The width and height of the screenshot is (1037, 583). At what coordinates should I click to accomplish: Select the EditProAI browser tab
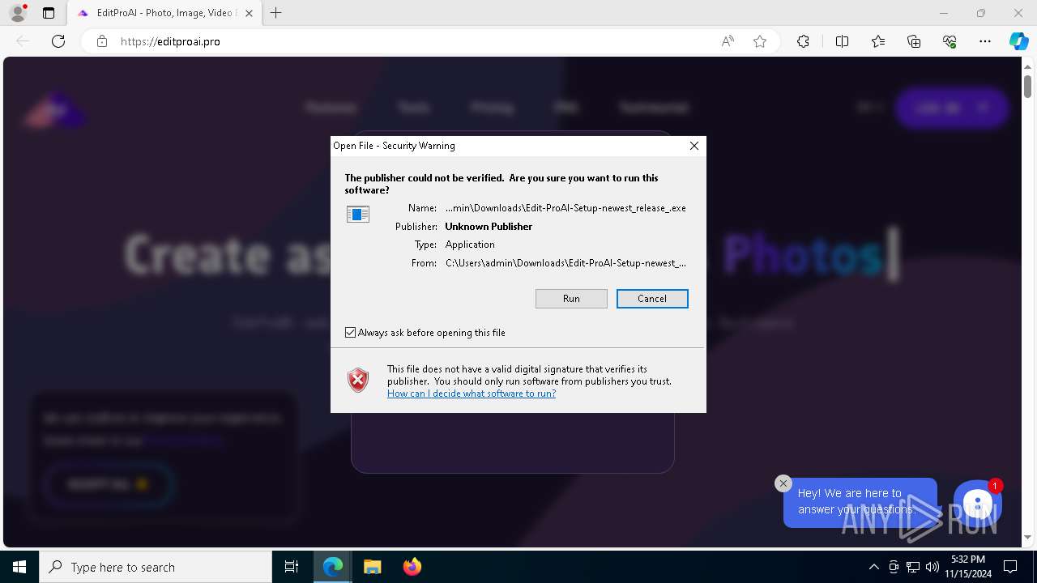point(164,13)
